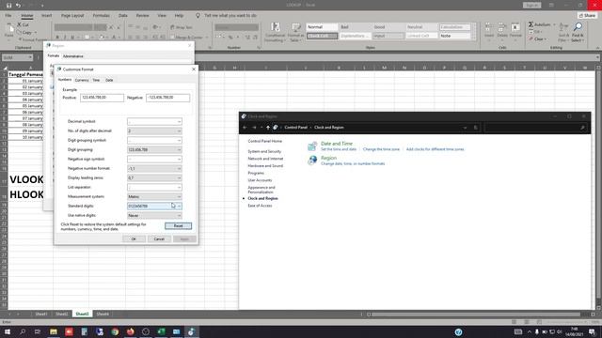Open Sort & Filter in Editing group

[x=563, y=32]
